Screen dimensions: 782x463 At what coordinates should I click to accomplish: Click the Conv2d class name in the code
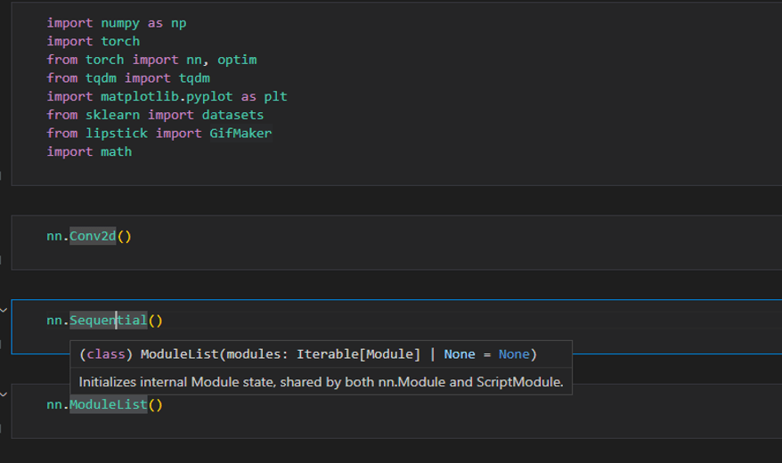pyautogui.click(x=93, y=237)
